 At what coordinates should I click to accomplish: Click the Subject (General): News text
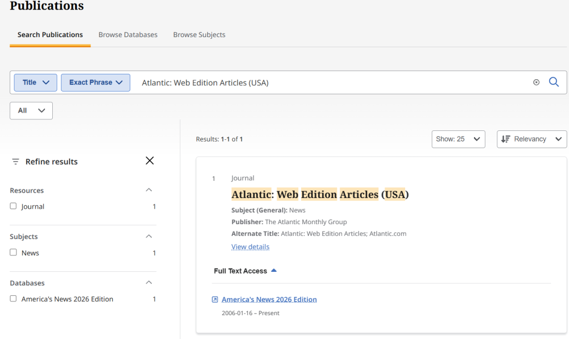[x=268, y=210]
